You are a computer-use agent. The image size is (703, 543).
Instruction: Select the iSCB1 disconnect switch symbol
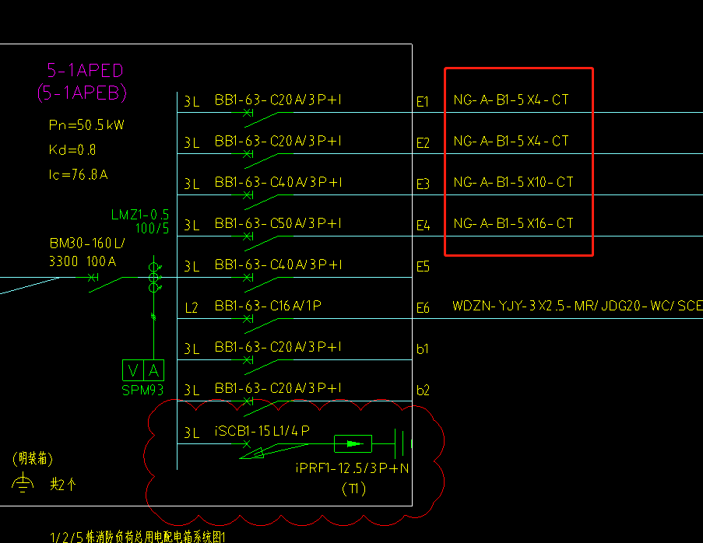273,450
